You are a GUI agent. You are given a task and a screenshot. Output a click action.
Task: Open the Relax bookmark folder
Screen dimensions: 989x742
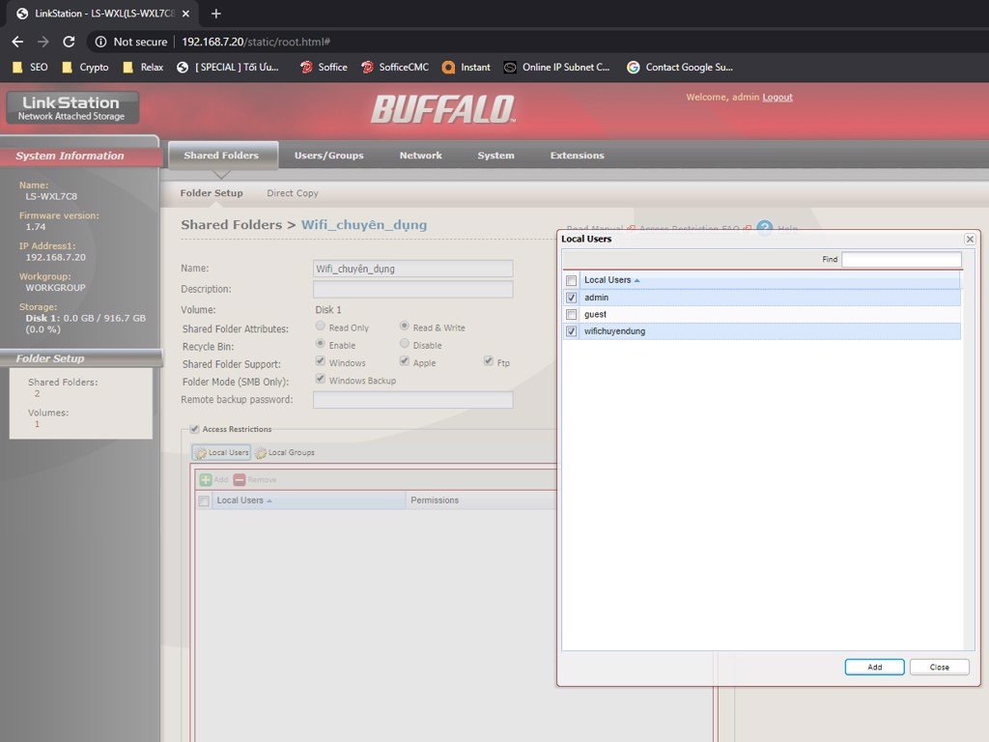(143, 67)
